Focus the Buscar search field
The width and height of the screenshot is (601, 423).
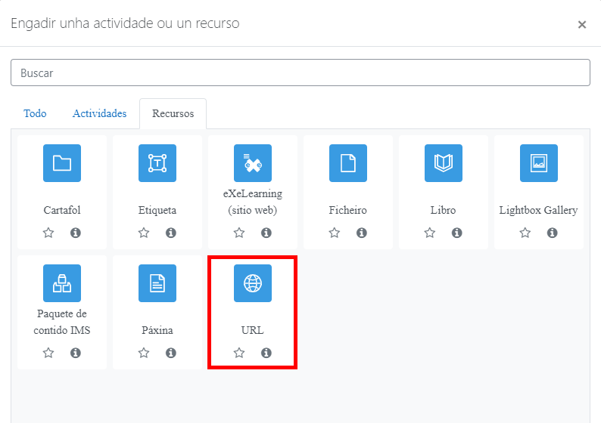[x=300, y=73]
